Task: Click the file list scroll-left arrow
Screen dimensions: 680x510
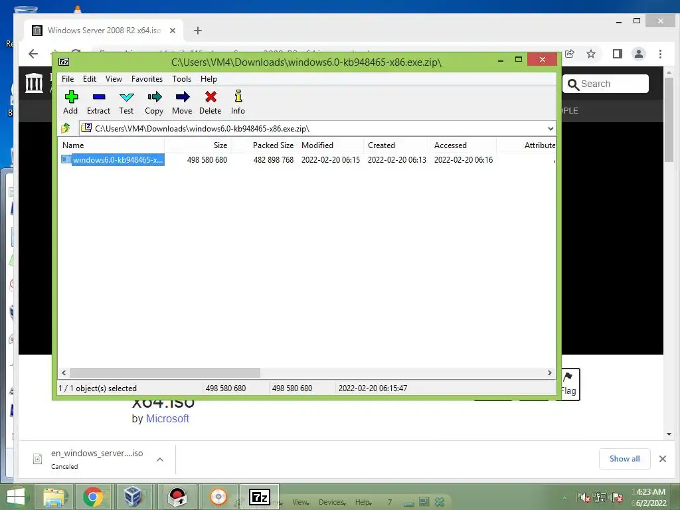Action: 64,373
